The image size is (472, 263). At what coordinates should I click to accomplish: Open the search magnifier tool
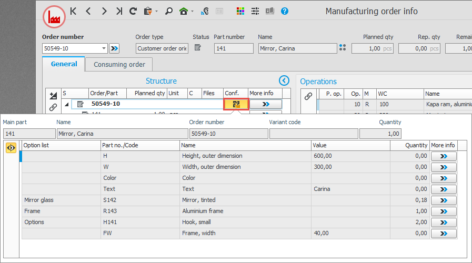[x=169, y=11]
